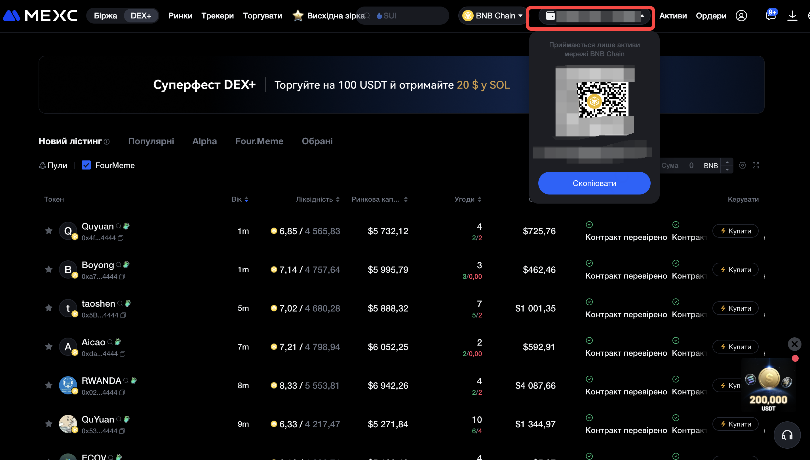810x460 pixels.
Task: Open the Ринки menu
Action: click(180, 16)
